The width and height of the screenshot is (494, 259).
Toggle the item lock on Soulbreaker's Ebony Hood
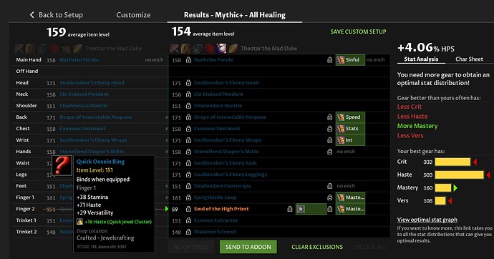(x=188, y=83)
